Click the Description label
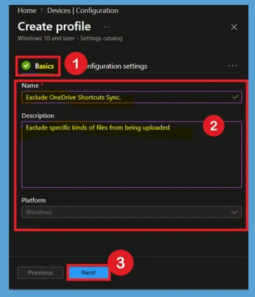 [38, 116]
